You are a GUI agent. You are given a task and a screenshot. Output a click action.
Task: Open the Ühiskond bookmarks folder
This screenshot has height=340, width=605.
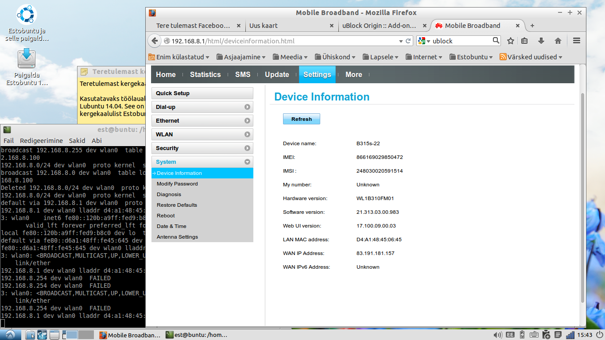coord(336,57)
